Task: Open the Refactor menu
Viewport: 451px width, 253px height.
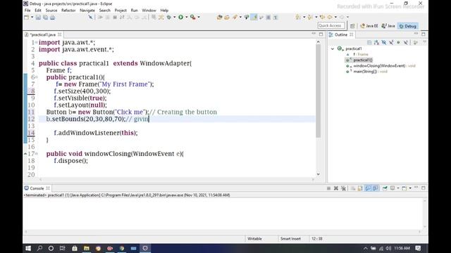Action: click(x=68, y=11)
